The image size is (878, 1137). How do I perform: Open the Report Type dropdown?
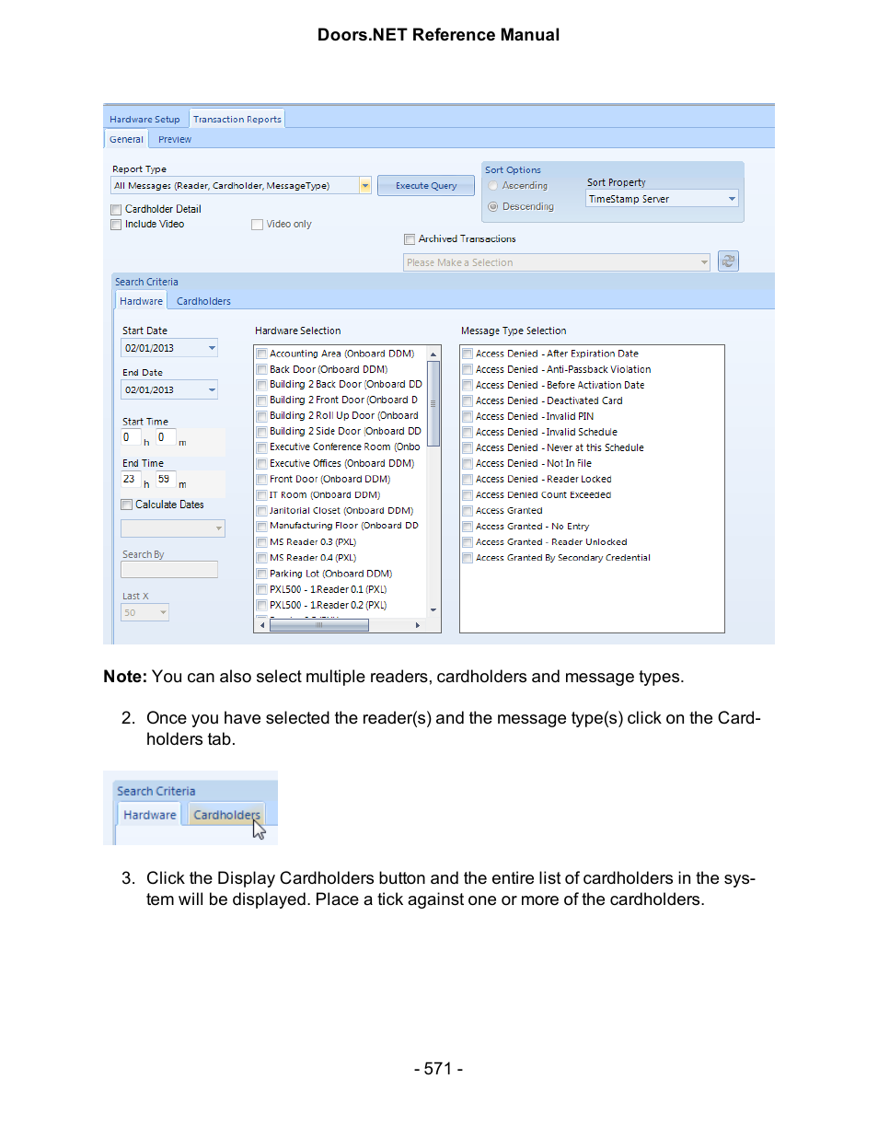click(364, 186)
